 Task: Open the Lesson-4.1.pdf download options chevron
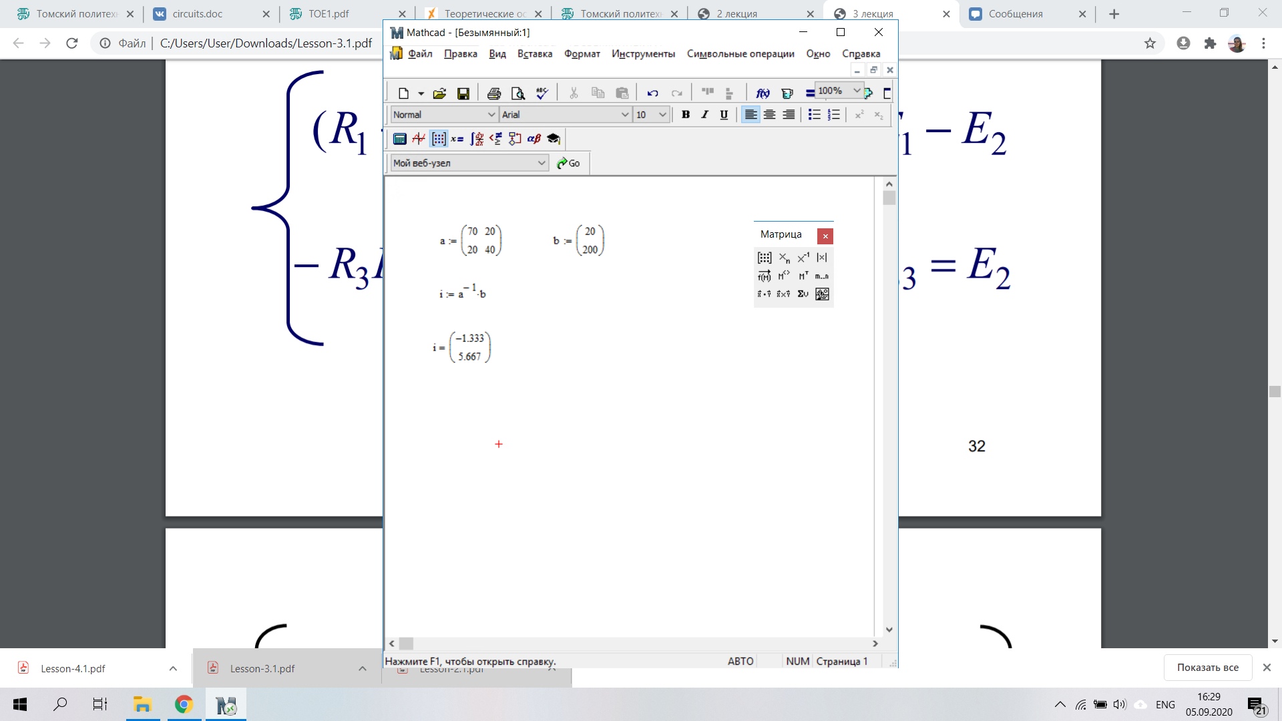pos(173,668)
